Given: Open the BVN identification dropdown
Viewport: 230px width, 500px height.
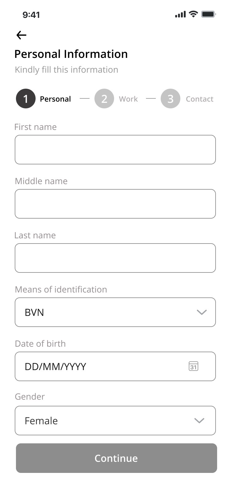Looking at the screenshot, I should (x=115, y=312).
